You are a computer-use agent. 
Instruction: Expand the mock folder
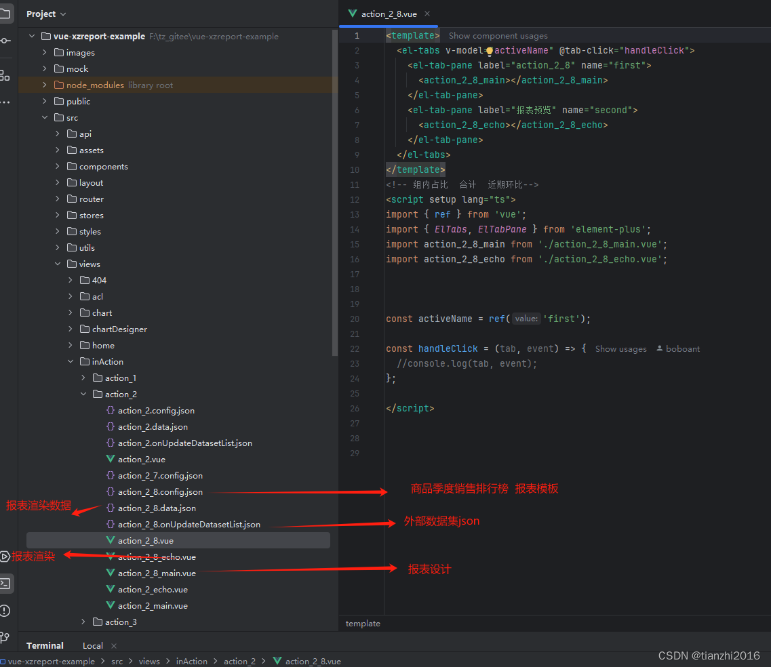45,69
